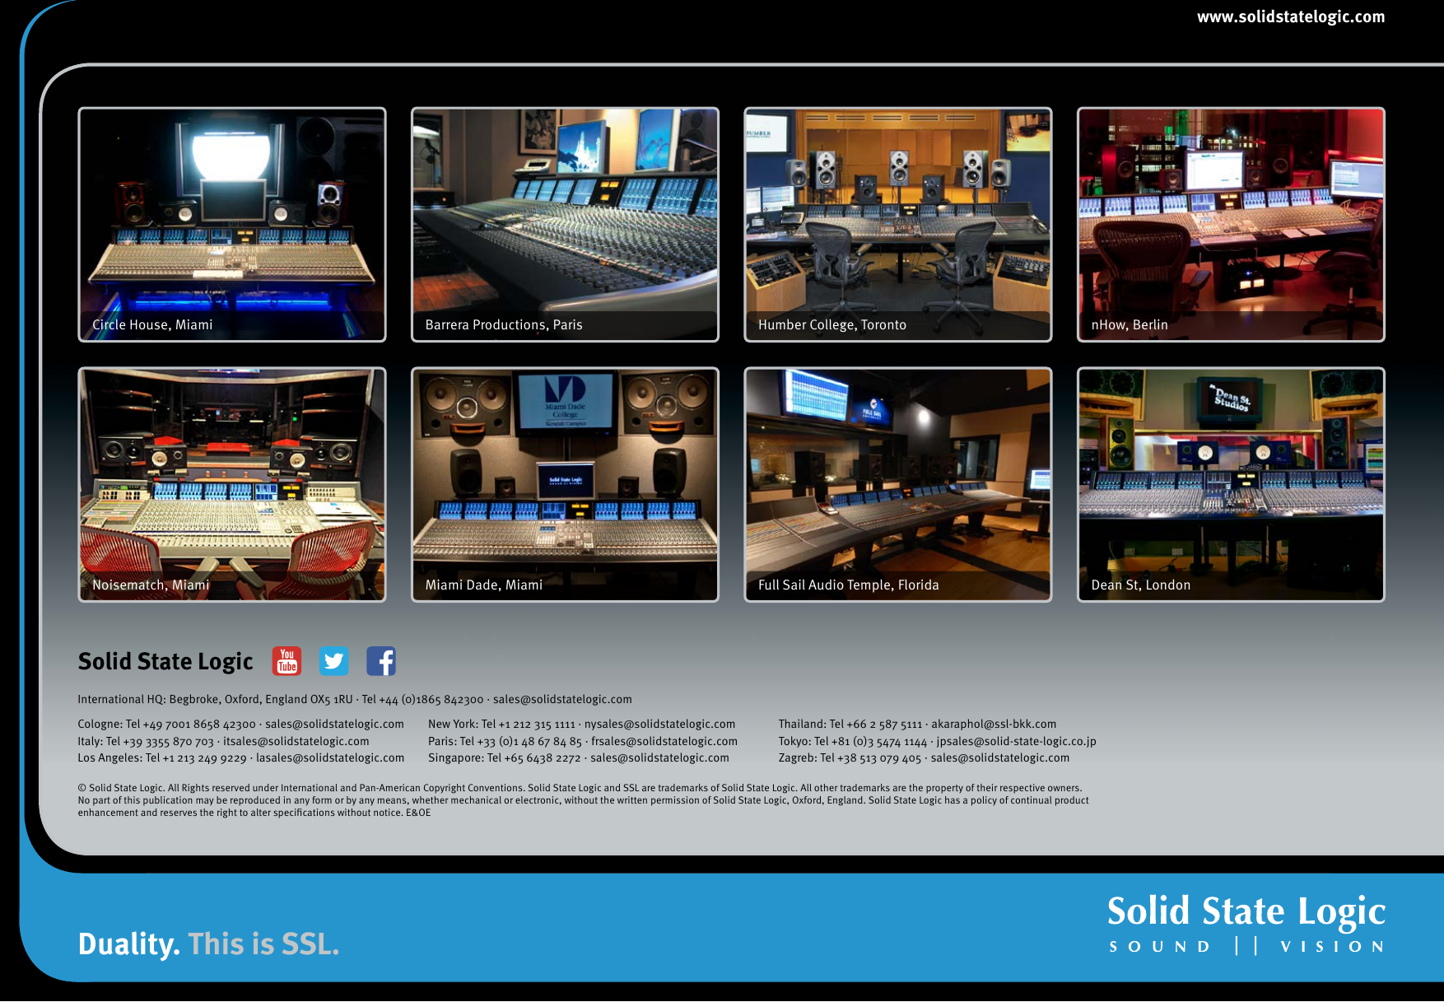Open the Barrera Productions, Paris photo

tap(565, 225)
